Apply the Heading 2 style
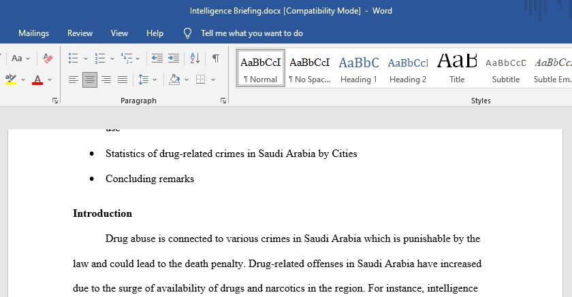Screen dimensions: 572x297 pyautogui.click(x=408, y=69)
